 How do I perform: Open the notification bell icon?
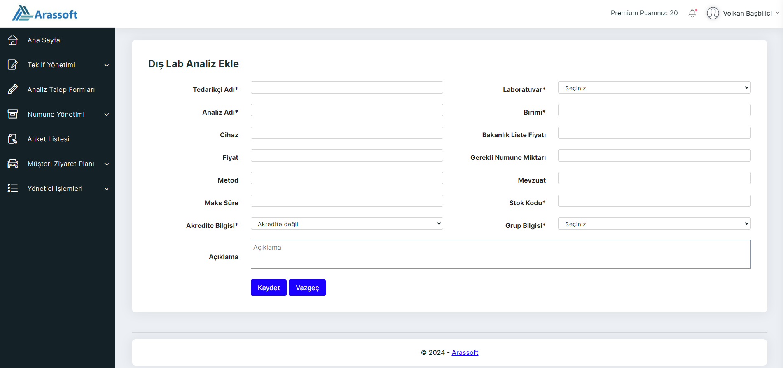click(x=692, y=13)
